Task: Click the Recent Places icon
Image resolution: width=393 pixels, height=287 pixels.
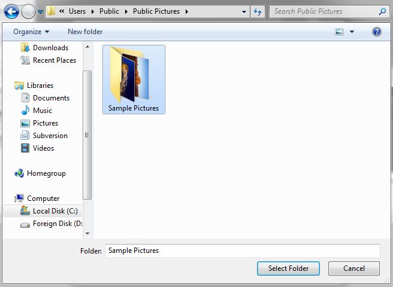Action: (x=25, y=60)
